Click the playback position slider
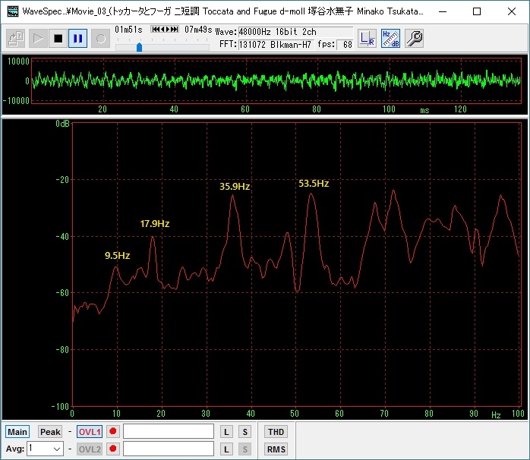This screenshot has width=530, height=460. click(139, 47)
